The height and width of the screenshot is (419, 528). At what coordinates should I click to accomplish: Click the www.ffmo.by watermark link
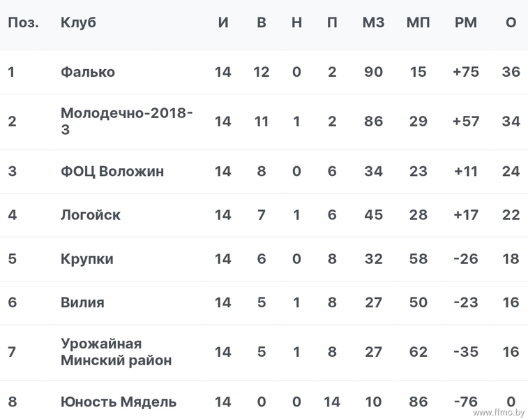click(499, 412)
